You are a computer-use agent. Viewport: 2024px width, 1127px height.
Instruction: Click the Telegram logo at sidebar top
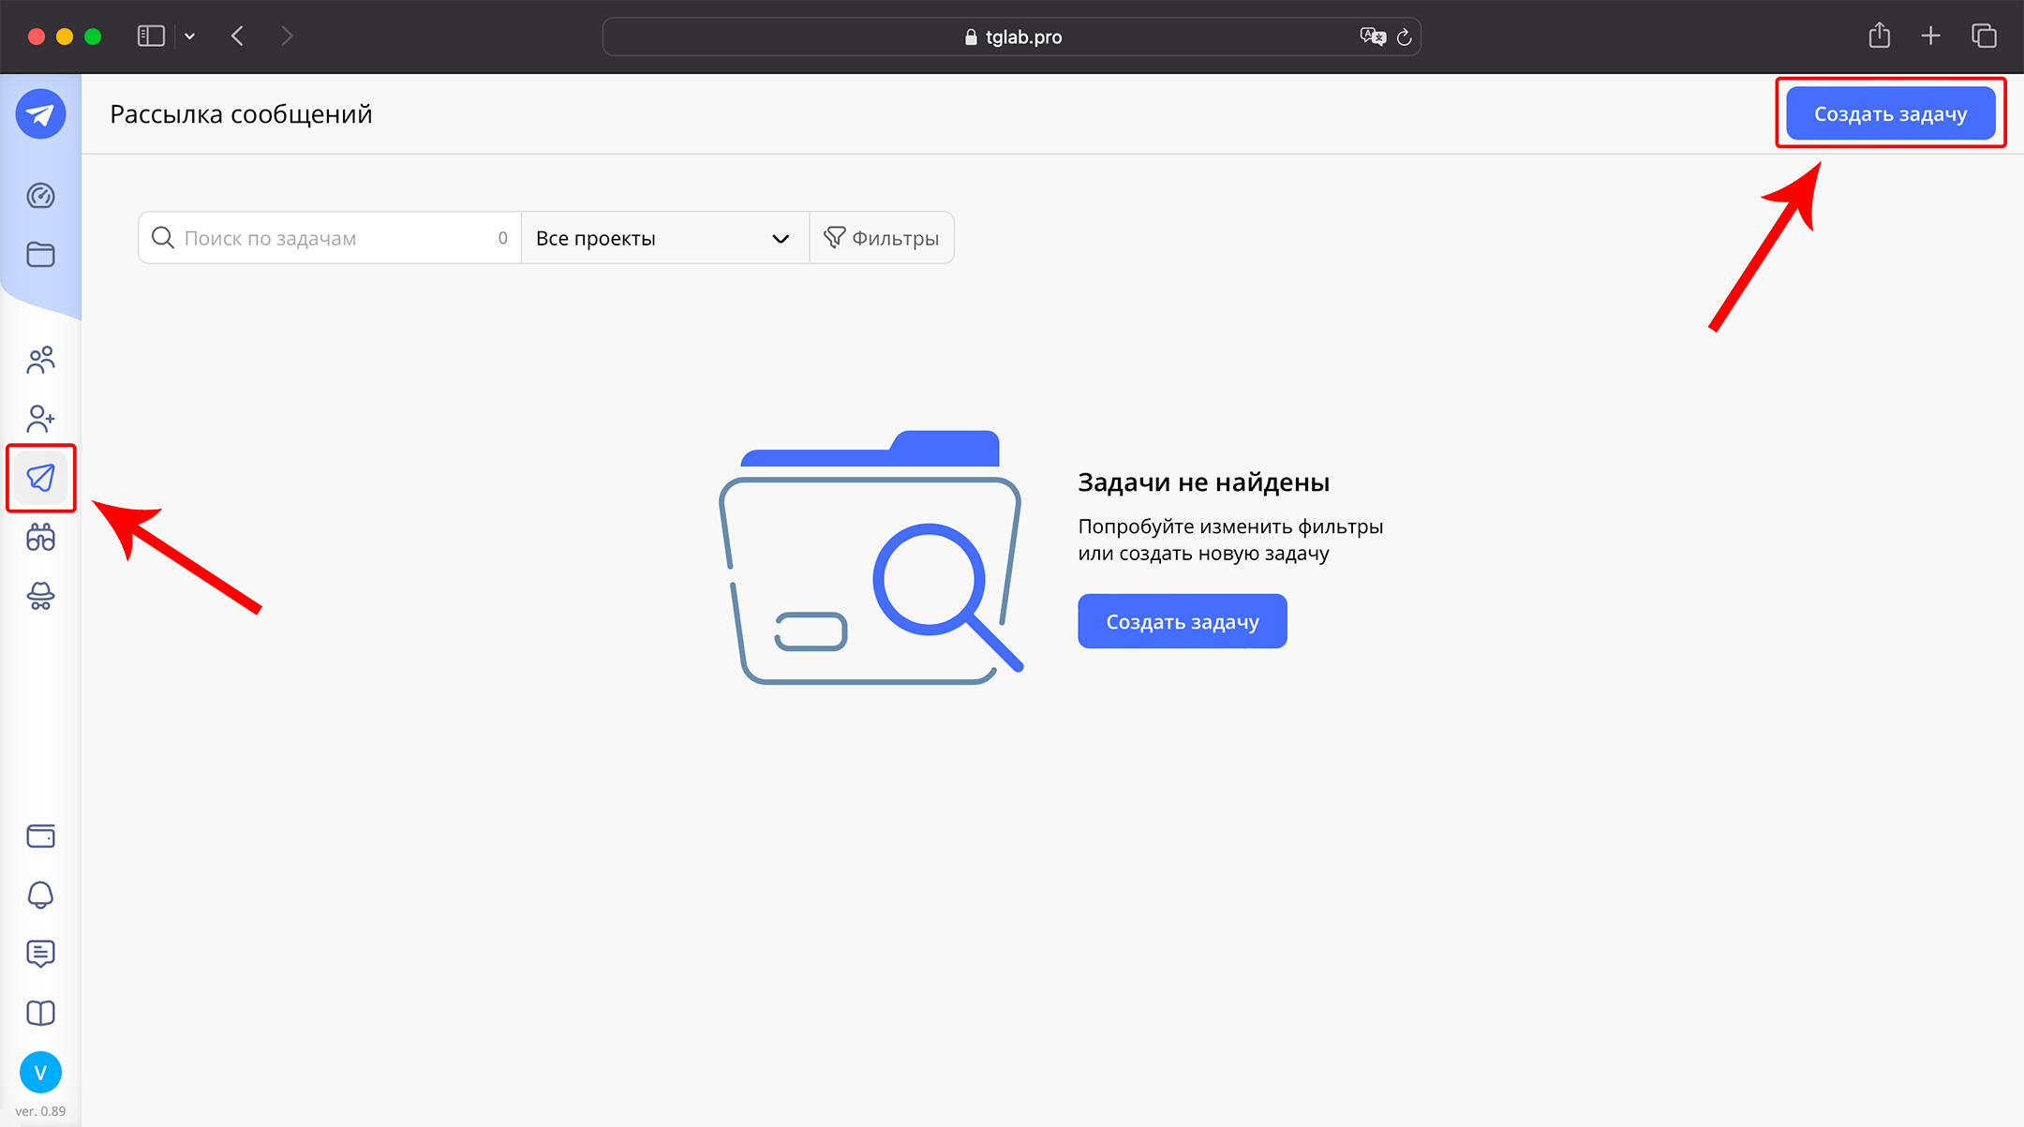click(40, 114)
